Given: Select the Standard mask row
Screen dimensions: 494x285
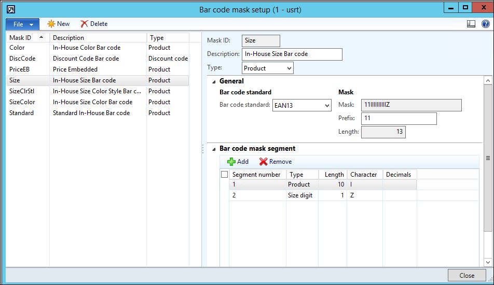Looking at the screenshot, I should coord(98,113).
